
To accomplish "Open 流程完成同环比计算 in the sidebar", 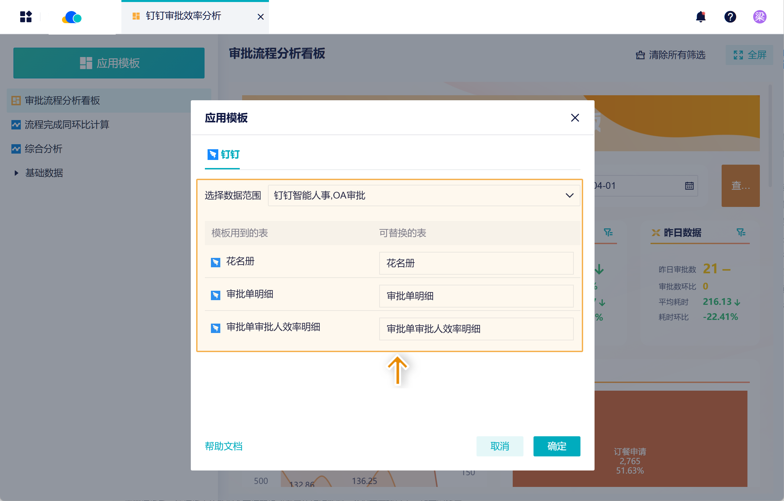I will pos(67,124).
